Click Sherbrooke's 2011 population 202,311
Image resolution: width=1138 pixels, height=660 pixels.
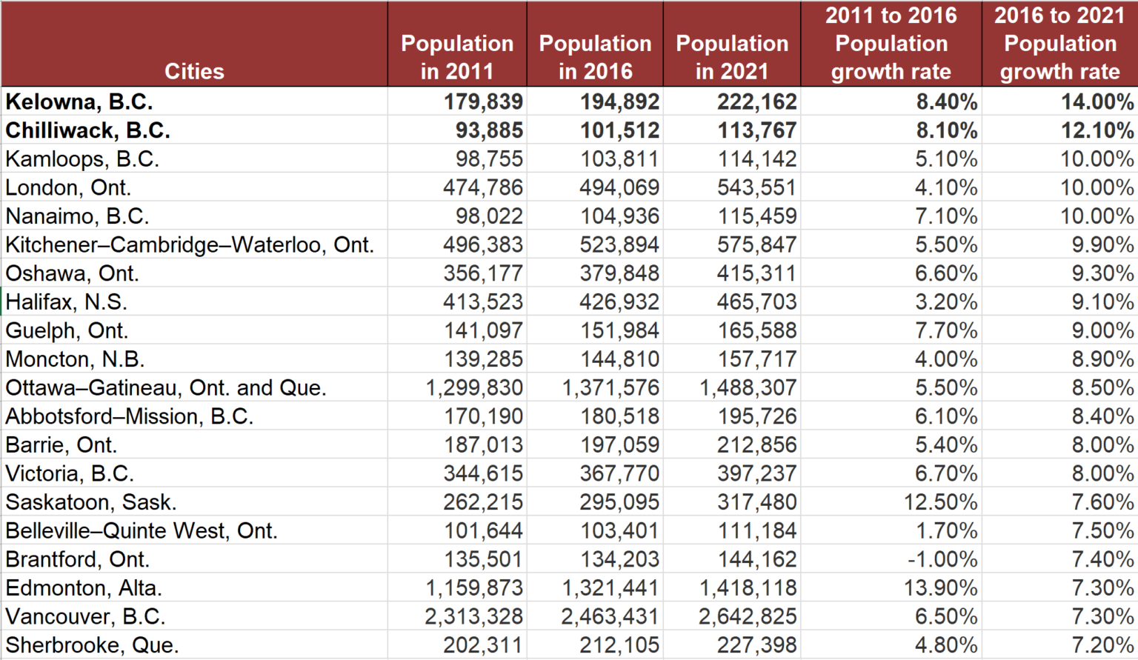tap(457, 644)
